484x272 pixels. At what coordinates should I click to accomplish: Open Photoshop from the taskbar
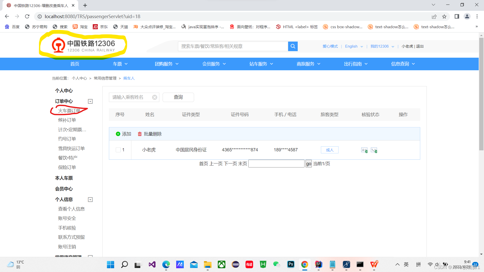coord(291,265)
